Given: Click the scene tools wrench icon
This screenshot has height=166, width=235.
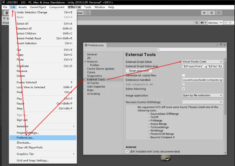Looking at the screenshot, I should 197,23.
